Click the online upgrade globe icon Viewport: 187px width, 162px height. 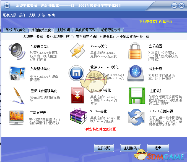[136, 73]
